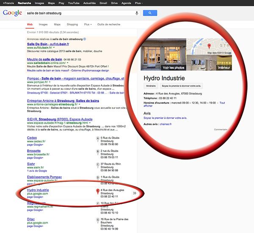Open the Etablissements Pompac listing

(44, 177)
